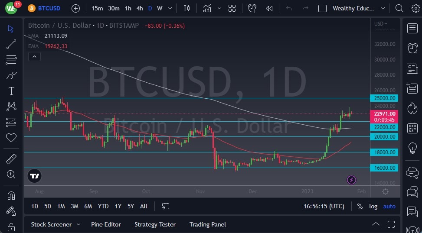422x233 pixels.
Task: Select the 30m timeframe
Action: pos(114,8)
